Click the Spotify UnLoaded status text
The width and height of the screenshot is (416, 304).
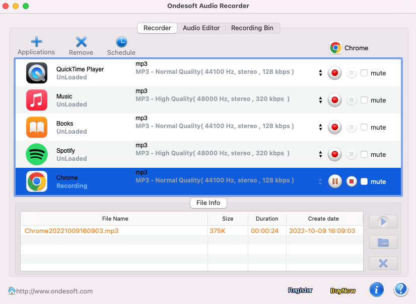72,159
